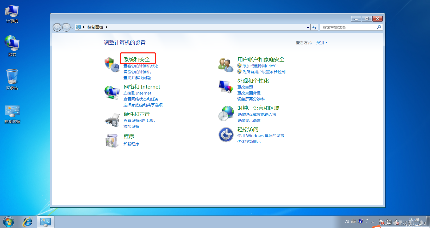Click the Ease of Access icon
The image size is (430, 228).
pyautogui.click(x=226, y=135)
